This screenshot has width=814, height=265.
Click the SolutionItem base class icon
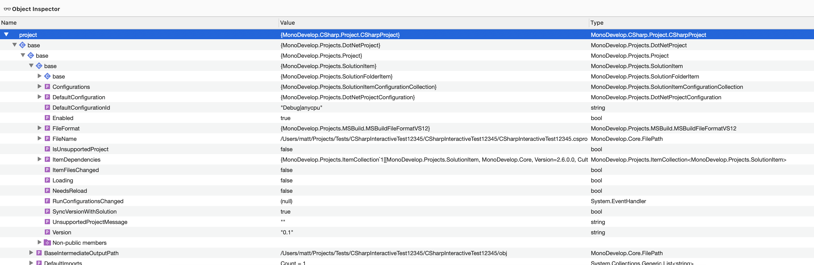point(39,66)
